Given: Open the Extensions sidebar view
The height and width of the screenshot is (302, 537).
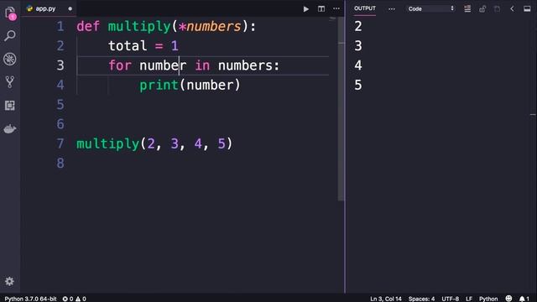Looking at the screenshot, I should [x=10, y=106].
